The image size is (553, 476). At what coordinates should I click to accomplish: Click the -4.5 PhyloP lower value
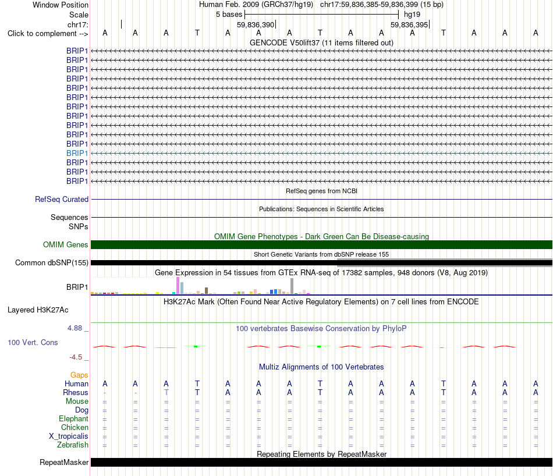click(x=76, y=357)
